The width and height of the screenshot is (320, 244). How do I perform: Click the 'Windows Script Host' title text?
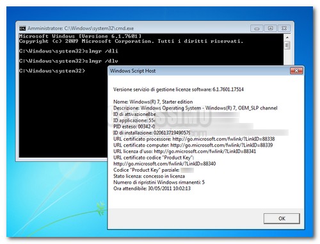pos(132,70)
